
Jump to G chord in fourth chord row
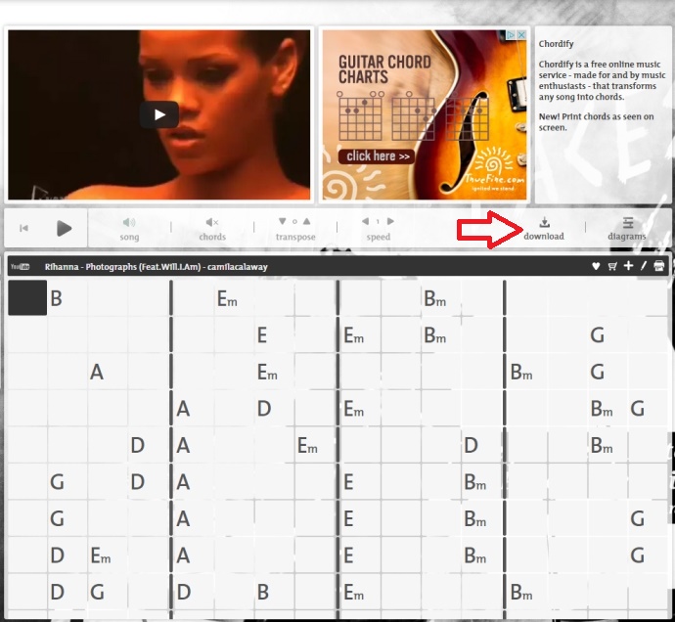pyautogui.click(x=638, y=409)
